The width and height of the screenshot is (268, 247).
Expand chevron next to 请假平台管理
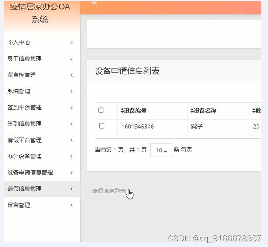[72, 140]
